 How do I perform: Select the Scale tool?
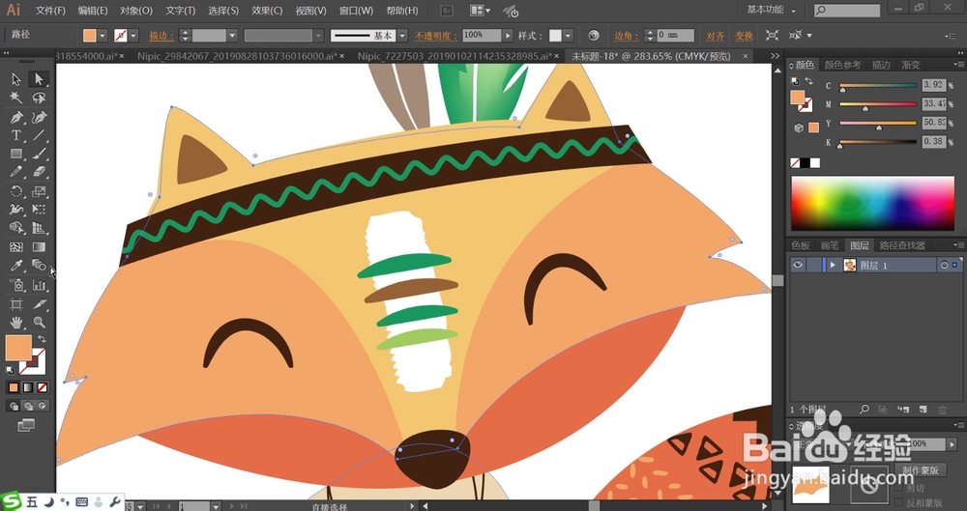click(39, 191)
